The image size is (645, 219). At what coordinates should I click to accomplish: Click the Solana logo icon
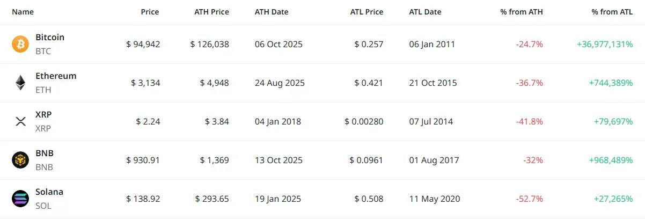tap(20, 199)
